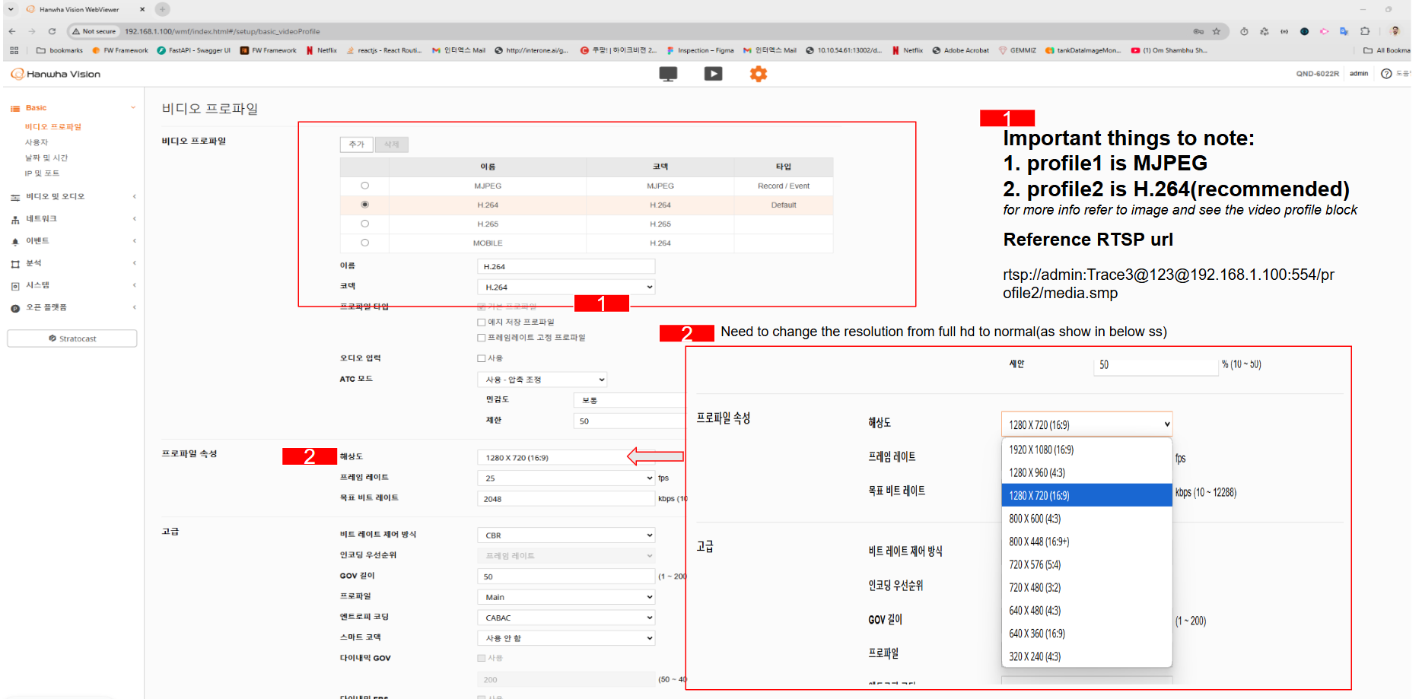Click the 추가 button above profile table
1422x699 pixels.
point(356,145)
